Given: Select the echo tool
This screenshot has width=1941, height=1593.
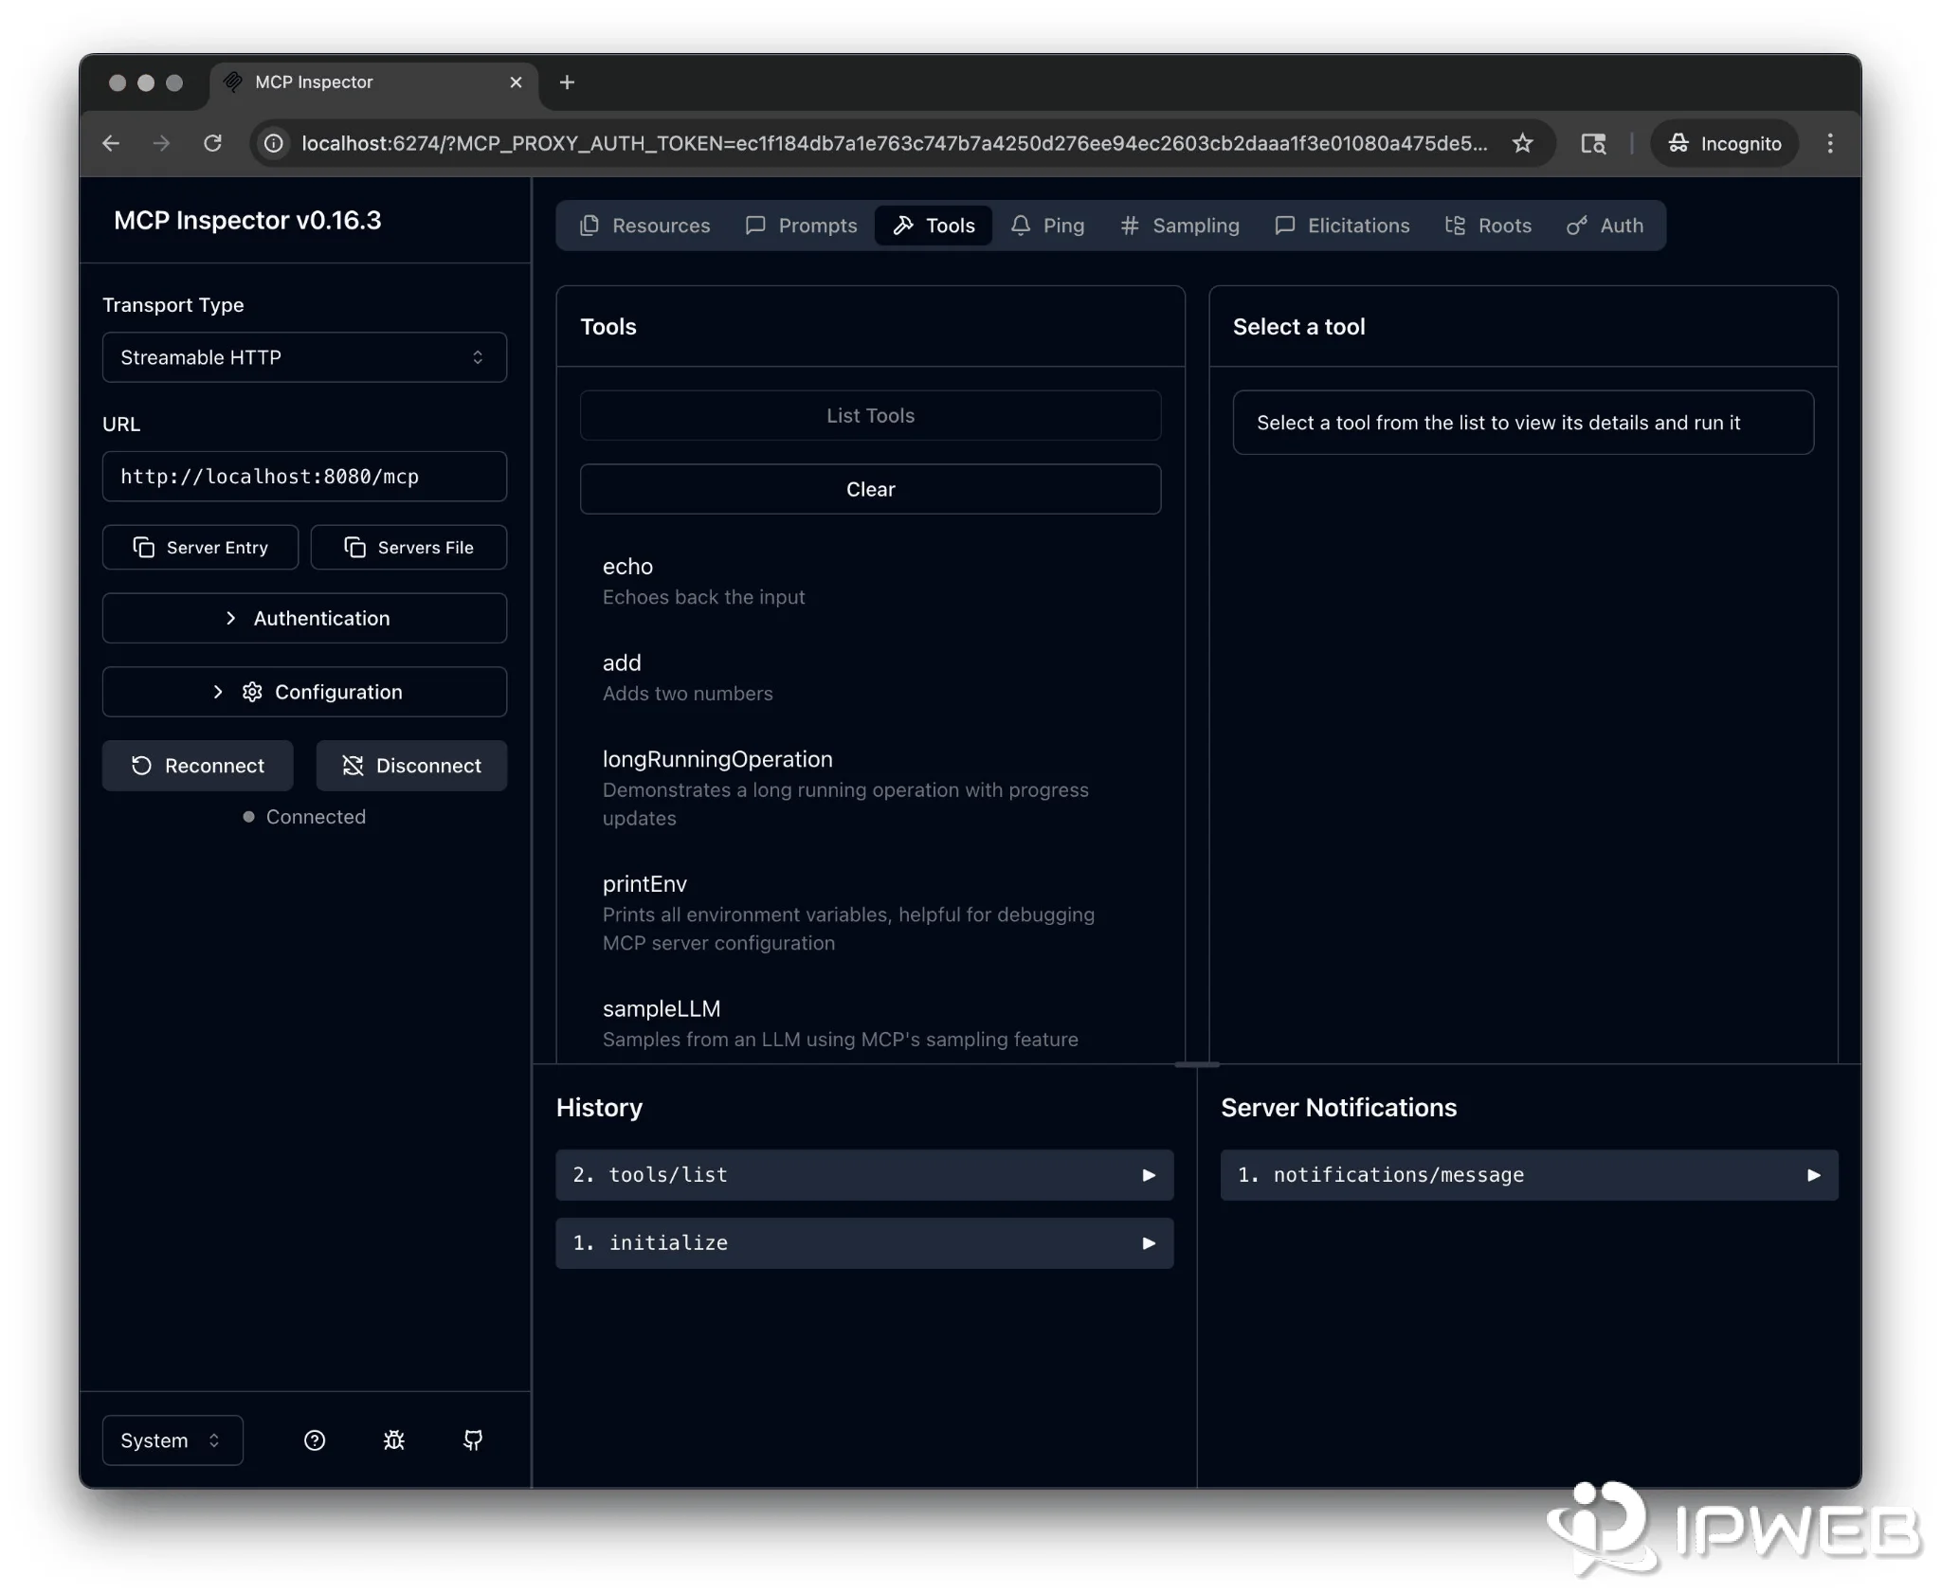Looking at the screenshot, I should pos(870,581).
